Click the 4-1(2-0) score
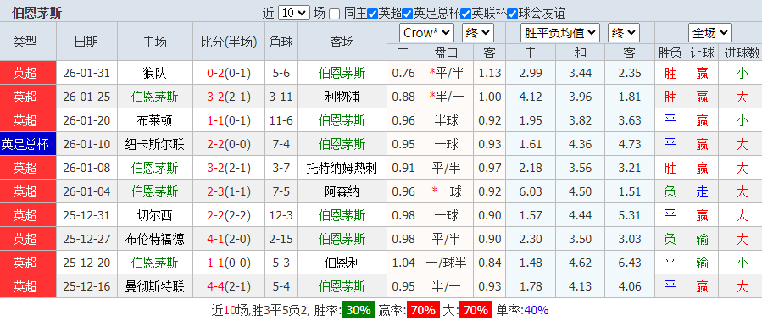 pyautogui.click(x=228, y=240)
